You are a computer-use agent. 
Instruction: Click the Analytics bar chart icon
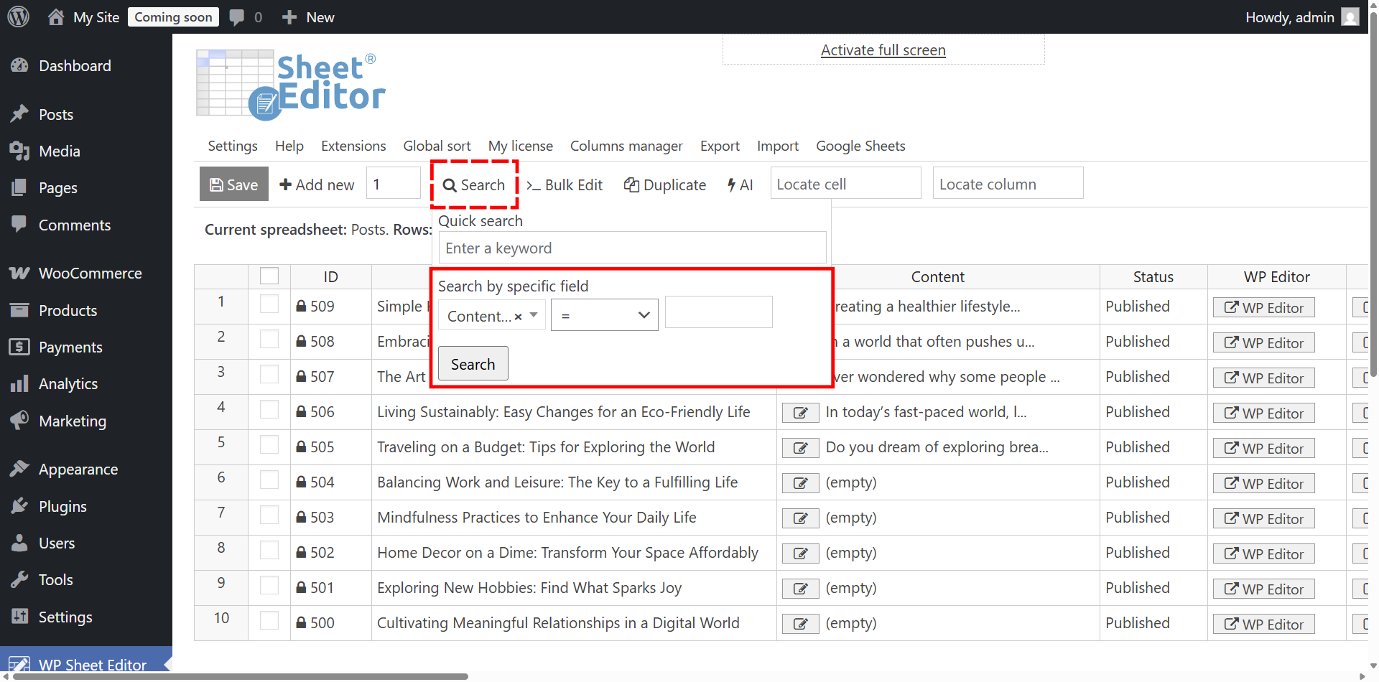(x=19, y=383)
